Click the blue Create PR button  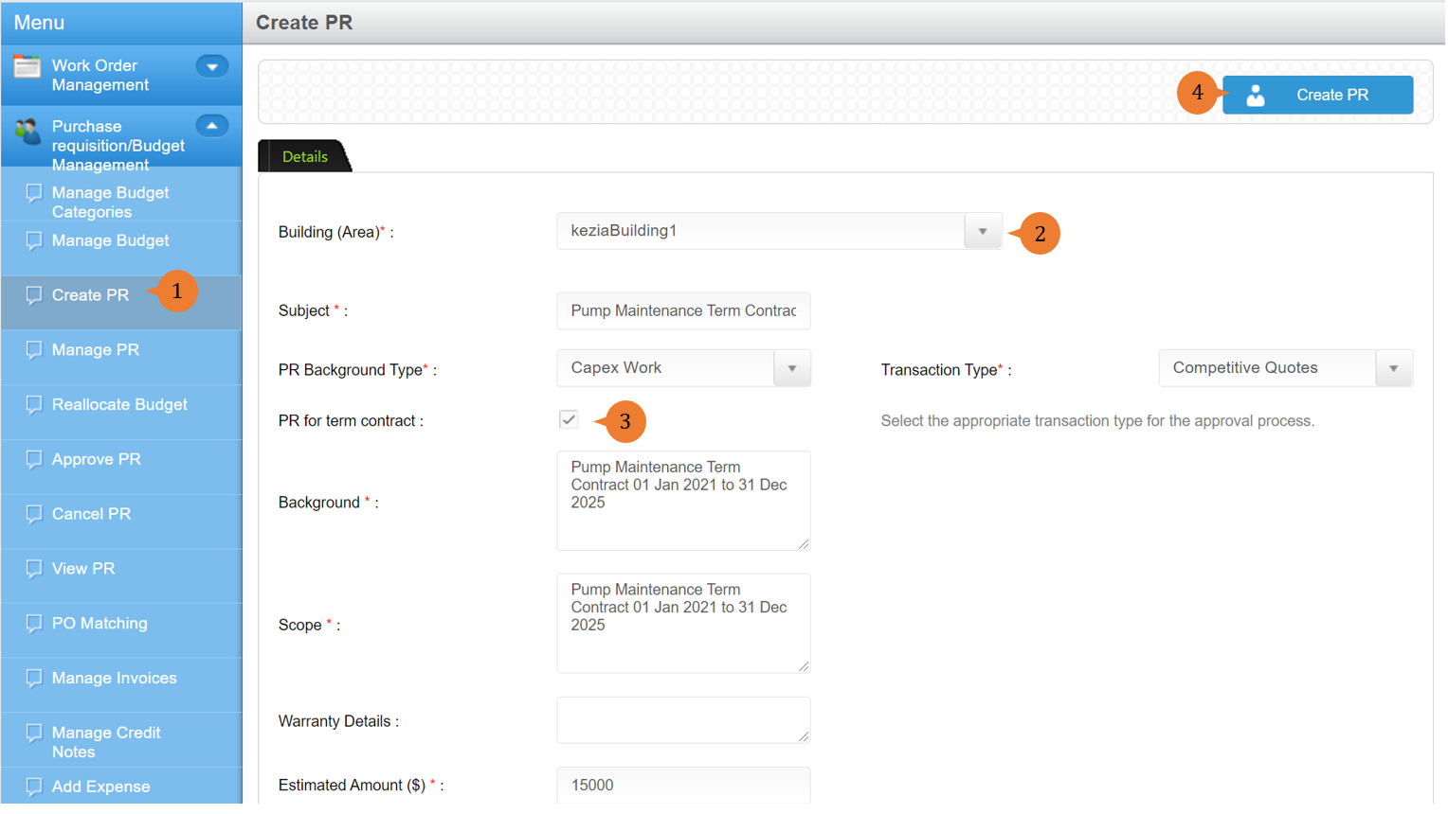(x=1318, y=96)
